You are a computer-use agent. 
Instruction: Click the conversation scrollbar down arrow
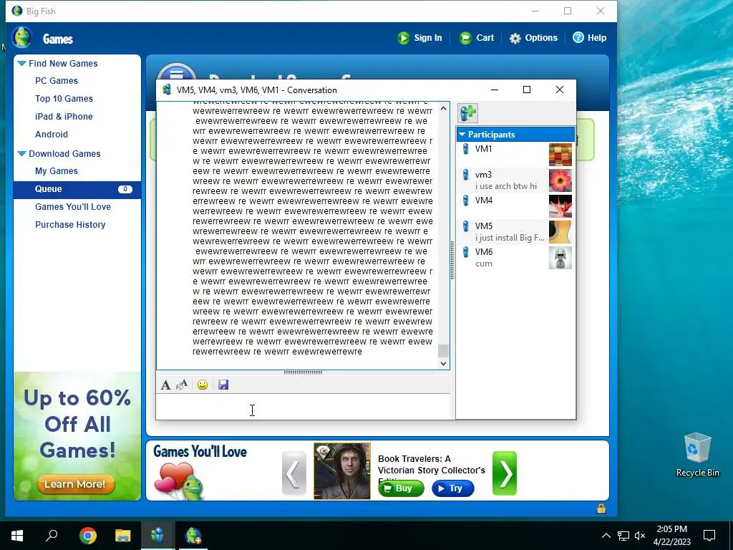coord(443,363)
